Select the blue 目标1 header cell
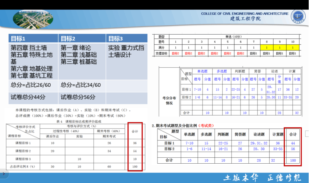309x183 pixels. pyautogui.click(x=33, y=39)
